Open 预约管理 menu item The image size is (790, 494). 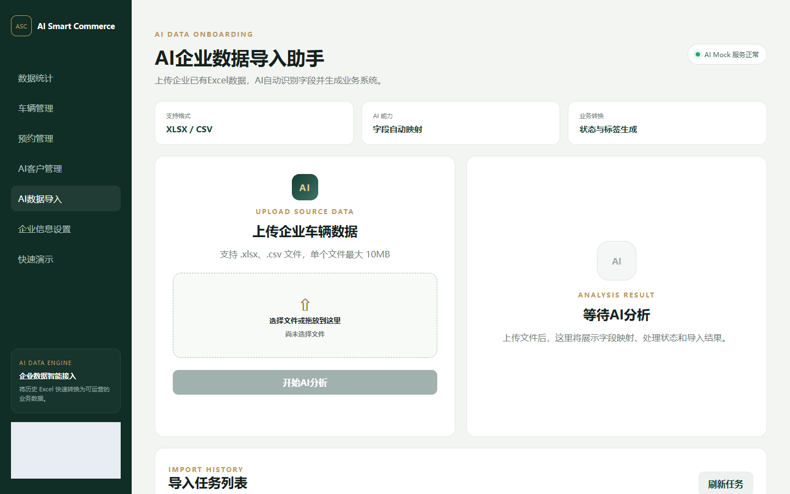[66, 138]
